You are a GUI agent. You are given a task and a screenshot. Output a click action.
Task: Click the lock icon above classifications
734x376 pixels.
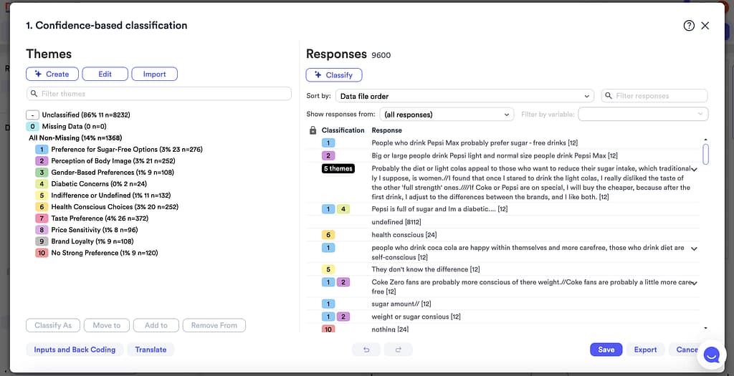click(313, 130)
